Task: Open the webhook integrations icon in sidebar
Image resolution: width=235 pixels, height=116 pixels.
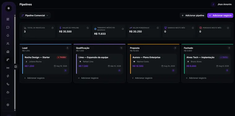Action: pyautogui.click(x=8, y=84)
